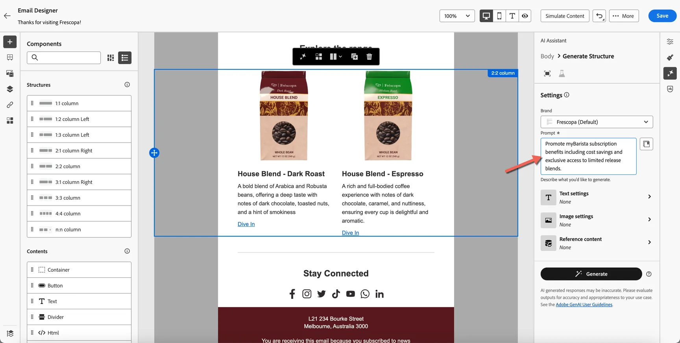
Task: Click Dive In link under Espresso
Action: point(350,233)
